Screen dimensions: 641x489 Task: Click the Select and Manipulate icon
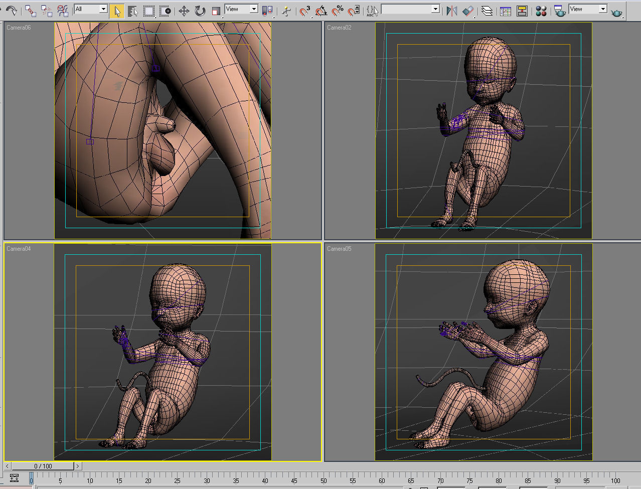(x=286, y=11)
